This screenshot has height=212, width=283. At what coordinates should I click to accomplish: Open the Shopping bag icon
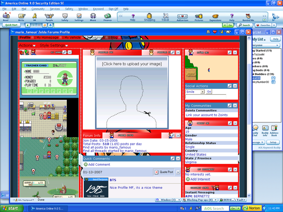pyautogui.click(x=149, y=17)
